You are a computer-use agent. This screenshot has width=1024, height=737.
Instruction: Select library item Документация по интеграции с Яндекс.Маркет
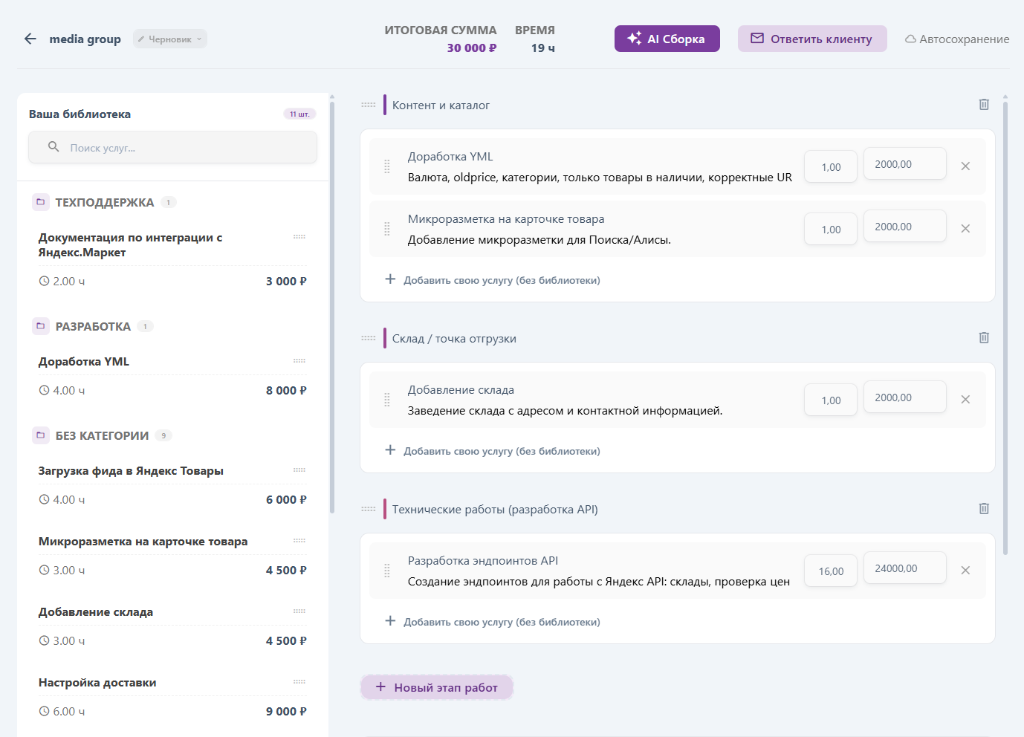(172, 259)
